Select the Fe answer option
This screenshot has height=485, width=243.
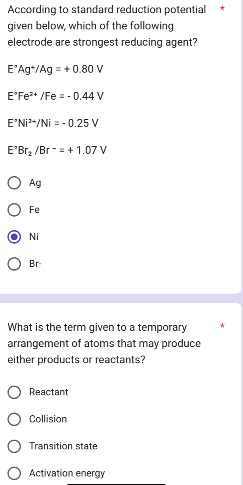click(x=14, y=210)
